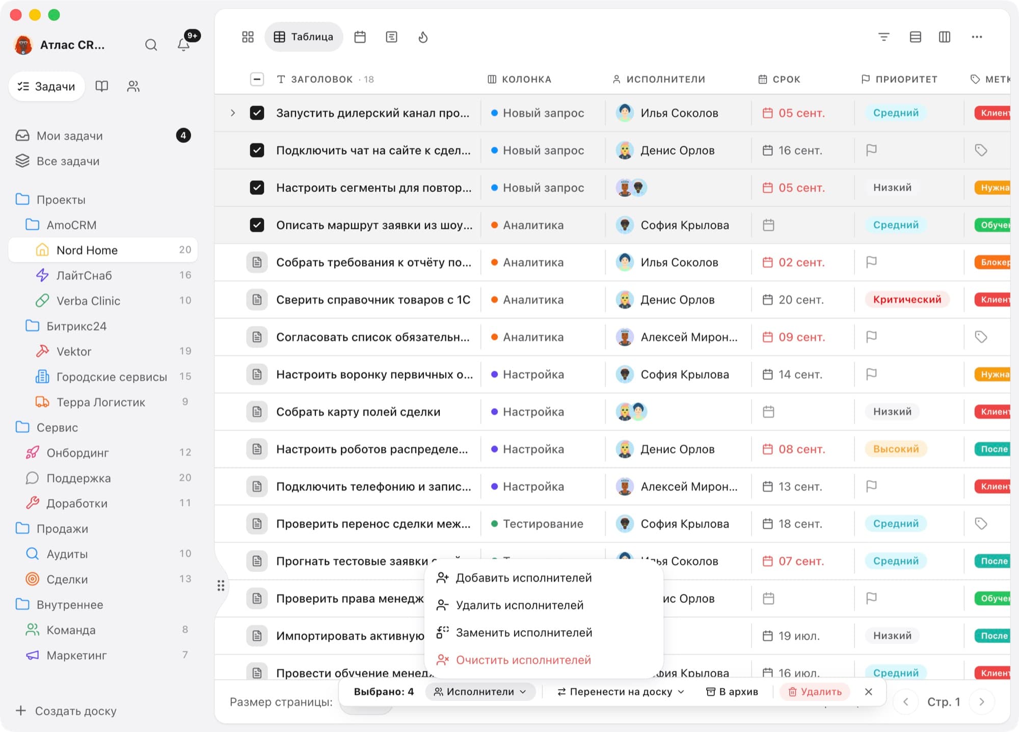Choose Заменить исполнителей menu item
1019x732 pixels.
(544, 633)
